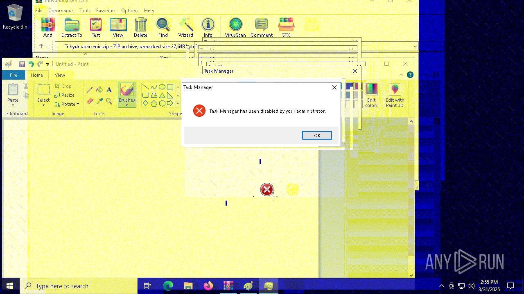This screenshot has width=524, height=294.
Task: Open WinRAR's Help menu
Action: pyautogui.click(x=149, y=11)
